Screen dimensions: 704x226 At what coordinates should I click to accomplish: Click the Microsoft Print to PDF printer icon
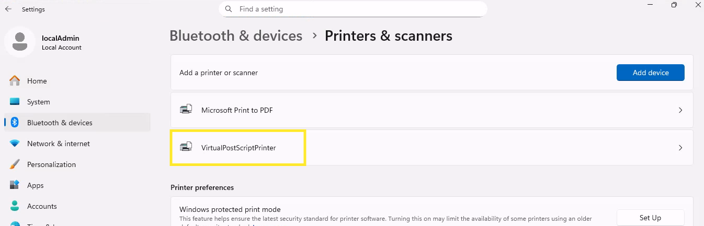point(186,110)
